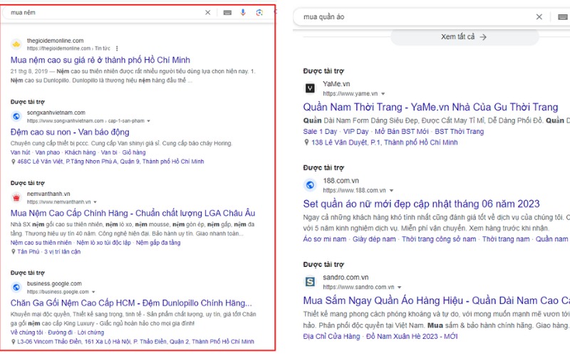Expand dropdown arrow beside 188.com.vn URL
570x356 pixels.
[x=391, y=190]
